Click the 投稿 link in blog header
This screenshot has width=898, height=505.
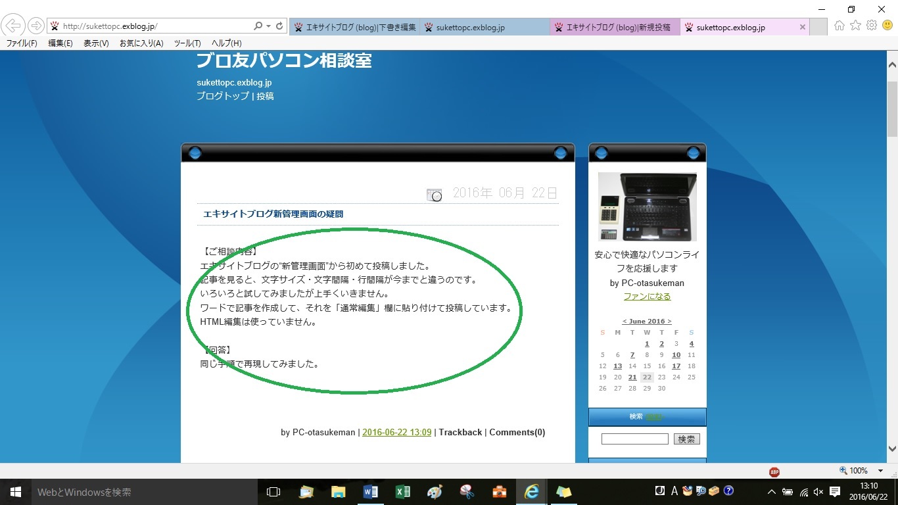pyautogui.click(x=265, y=96)
